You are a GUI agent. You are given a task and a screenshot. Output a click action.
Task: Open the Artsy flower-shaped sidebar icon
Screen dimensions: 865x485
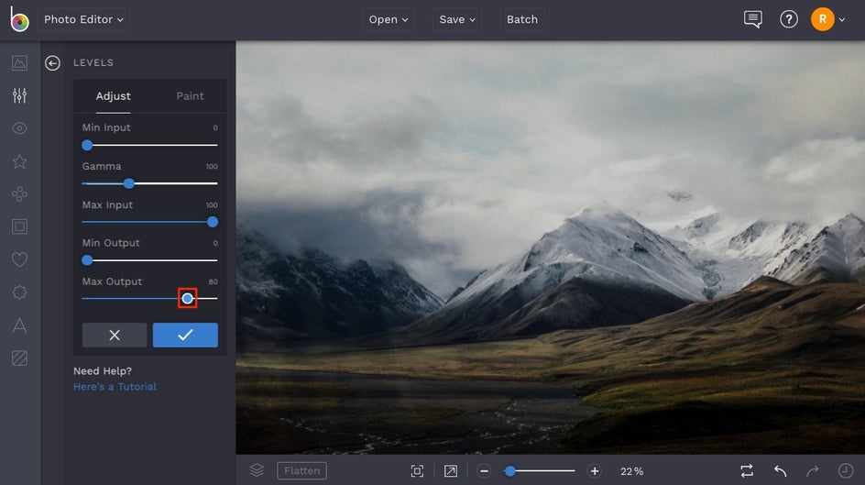click(19, 193)
